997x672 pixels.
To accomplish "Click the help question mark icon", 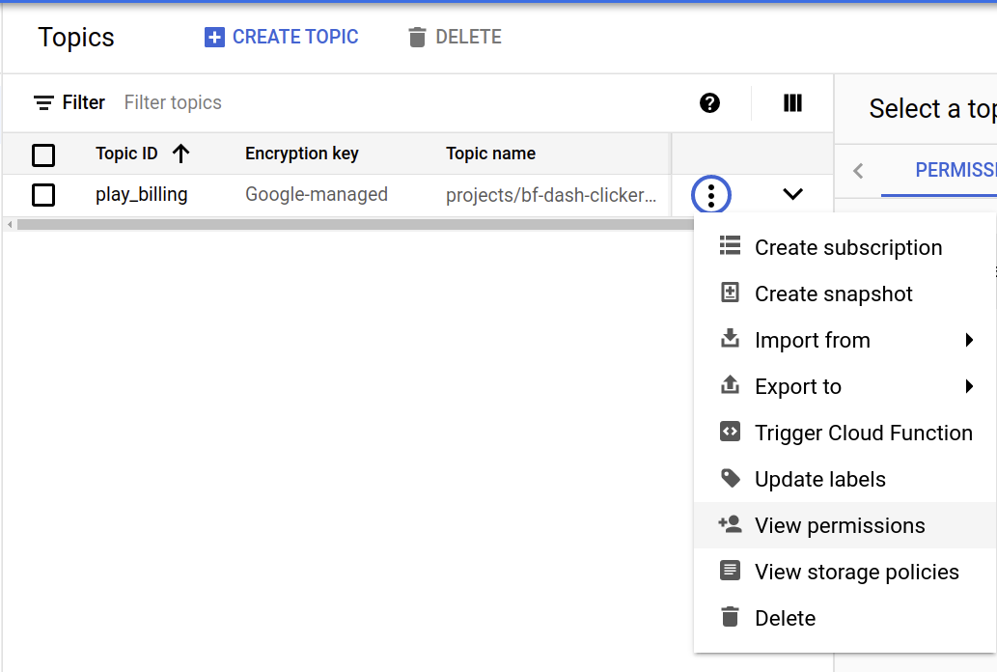I will pyautogui.click(x=710, y=103).
